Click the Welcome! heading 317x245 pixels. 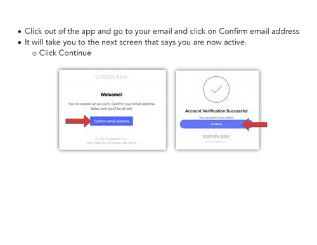112,95
